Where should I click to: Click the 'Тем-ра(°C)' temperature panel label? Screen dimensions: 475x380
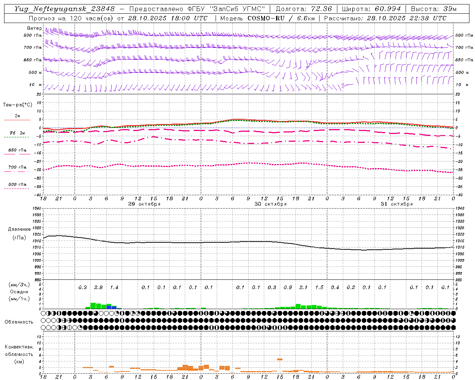(17, 105)
